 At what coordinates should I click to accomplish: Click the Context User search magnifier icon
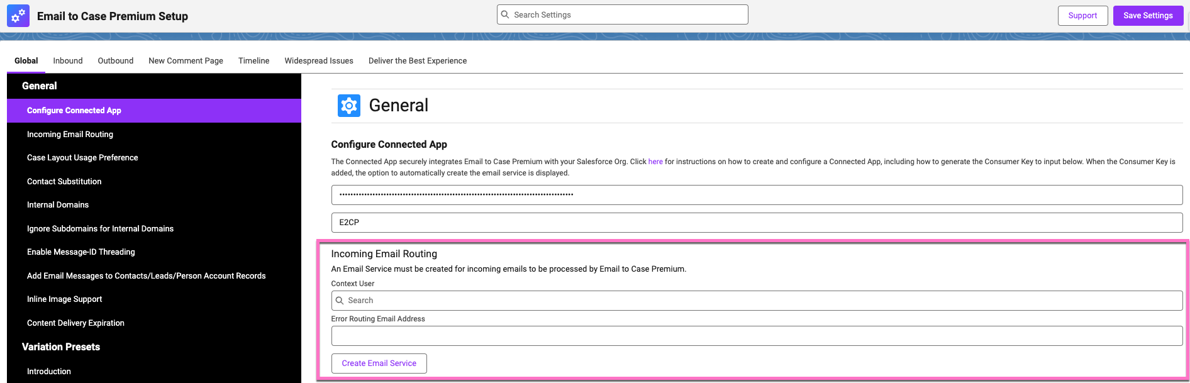click(x=340, y=301)
